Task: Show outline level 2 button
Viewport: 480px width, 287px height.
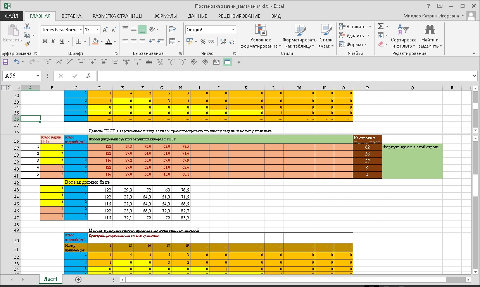Action: (9, 88)
